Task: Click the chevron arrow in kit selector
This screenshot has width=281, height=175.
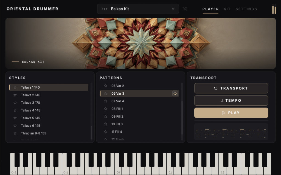Action: [173, 9]
